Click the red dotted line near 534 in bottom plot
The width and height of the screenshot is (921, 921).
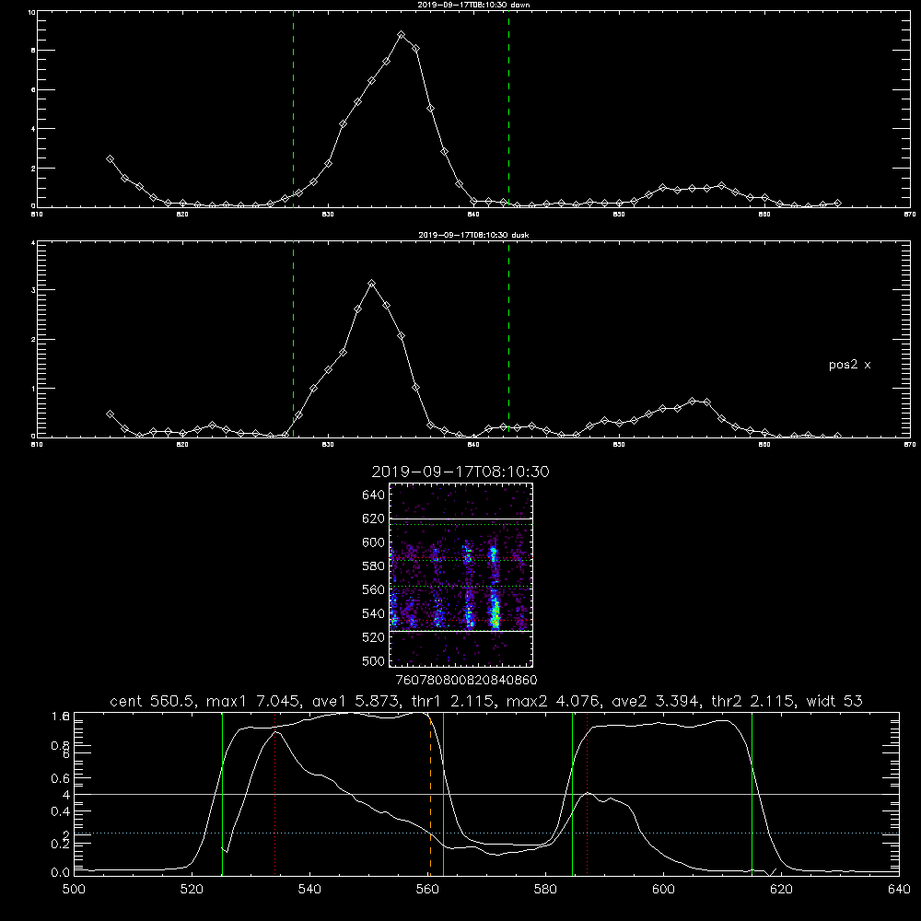pyautogui.click(x=274, y=794)
